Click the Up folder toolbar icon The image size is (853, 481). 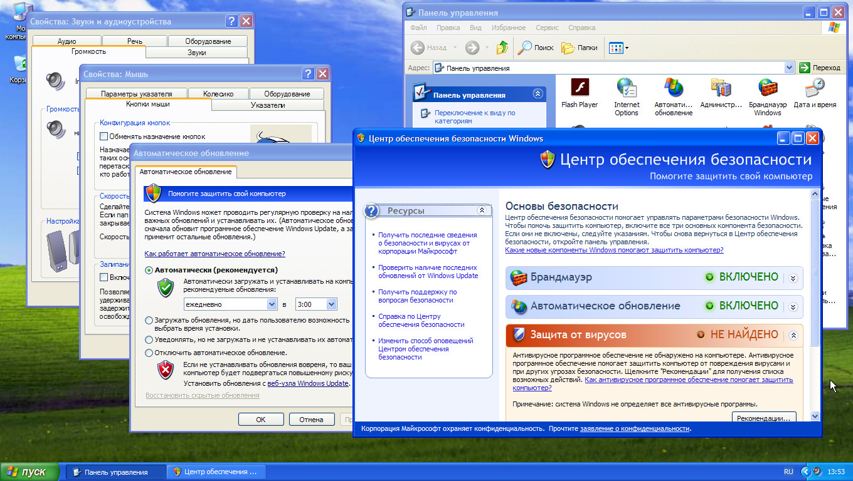pyautogui.click(x=502, y=48)
